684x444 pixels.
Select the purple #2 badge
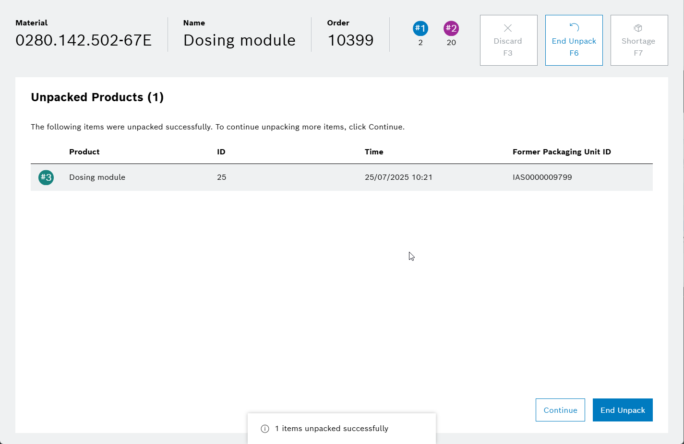click(451, 28)
